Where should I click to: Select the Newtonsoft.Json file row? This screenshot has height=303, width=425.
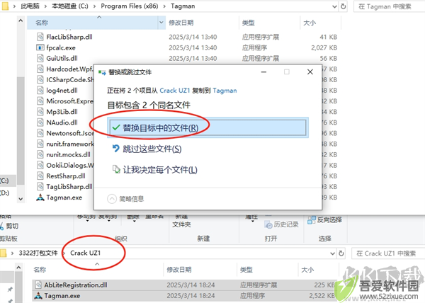coord(65,133)
